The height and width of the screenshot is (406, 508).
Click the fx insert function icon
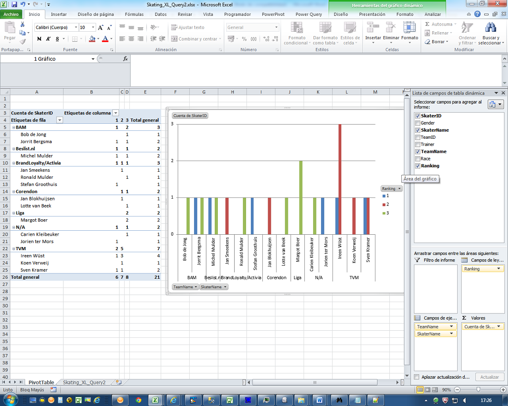click(x=125, y=59)
